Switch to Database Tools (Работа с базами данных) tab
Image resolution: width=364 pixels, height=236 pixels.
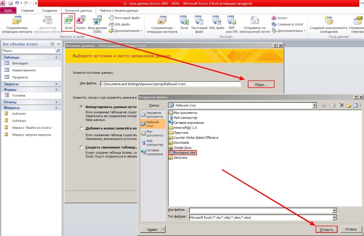pyautogui.click(x=119, y=11)
